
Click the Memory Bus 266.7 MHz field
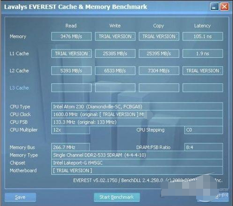coord(71,147)
